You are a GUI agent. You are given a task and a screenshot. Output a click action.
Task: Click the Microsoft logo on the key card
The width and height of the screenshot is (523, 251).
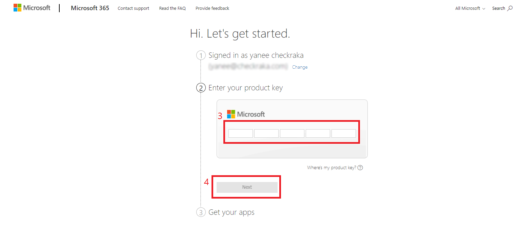[246, 114]
